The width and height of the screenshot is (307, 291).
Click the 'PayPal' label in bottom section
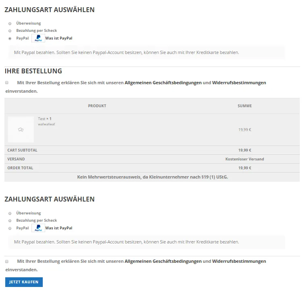23,228
